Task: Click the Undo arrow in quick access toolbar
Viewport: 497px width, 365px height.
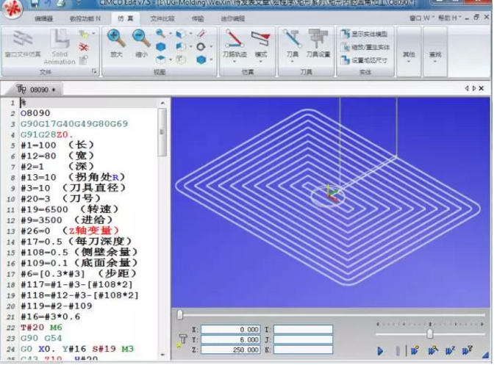Action: [49, 3]
